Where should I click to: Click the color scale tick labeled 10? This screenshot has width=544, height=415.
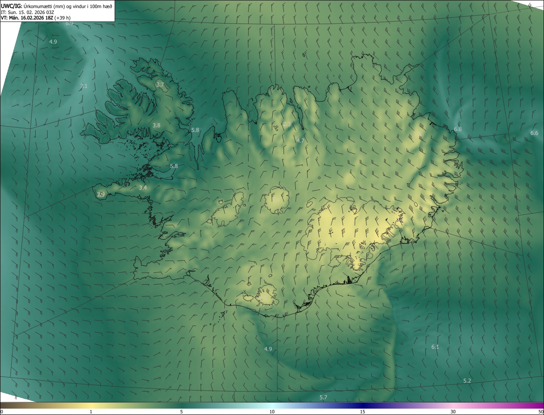click(x=272, y=412)
